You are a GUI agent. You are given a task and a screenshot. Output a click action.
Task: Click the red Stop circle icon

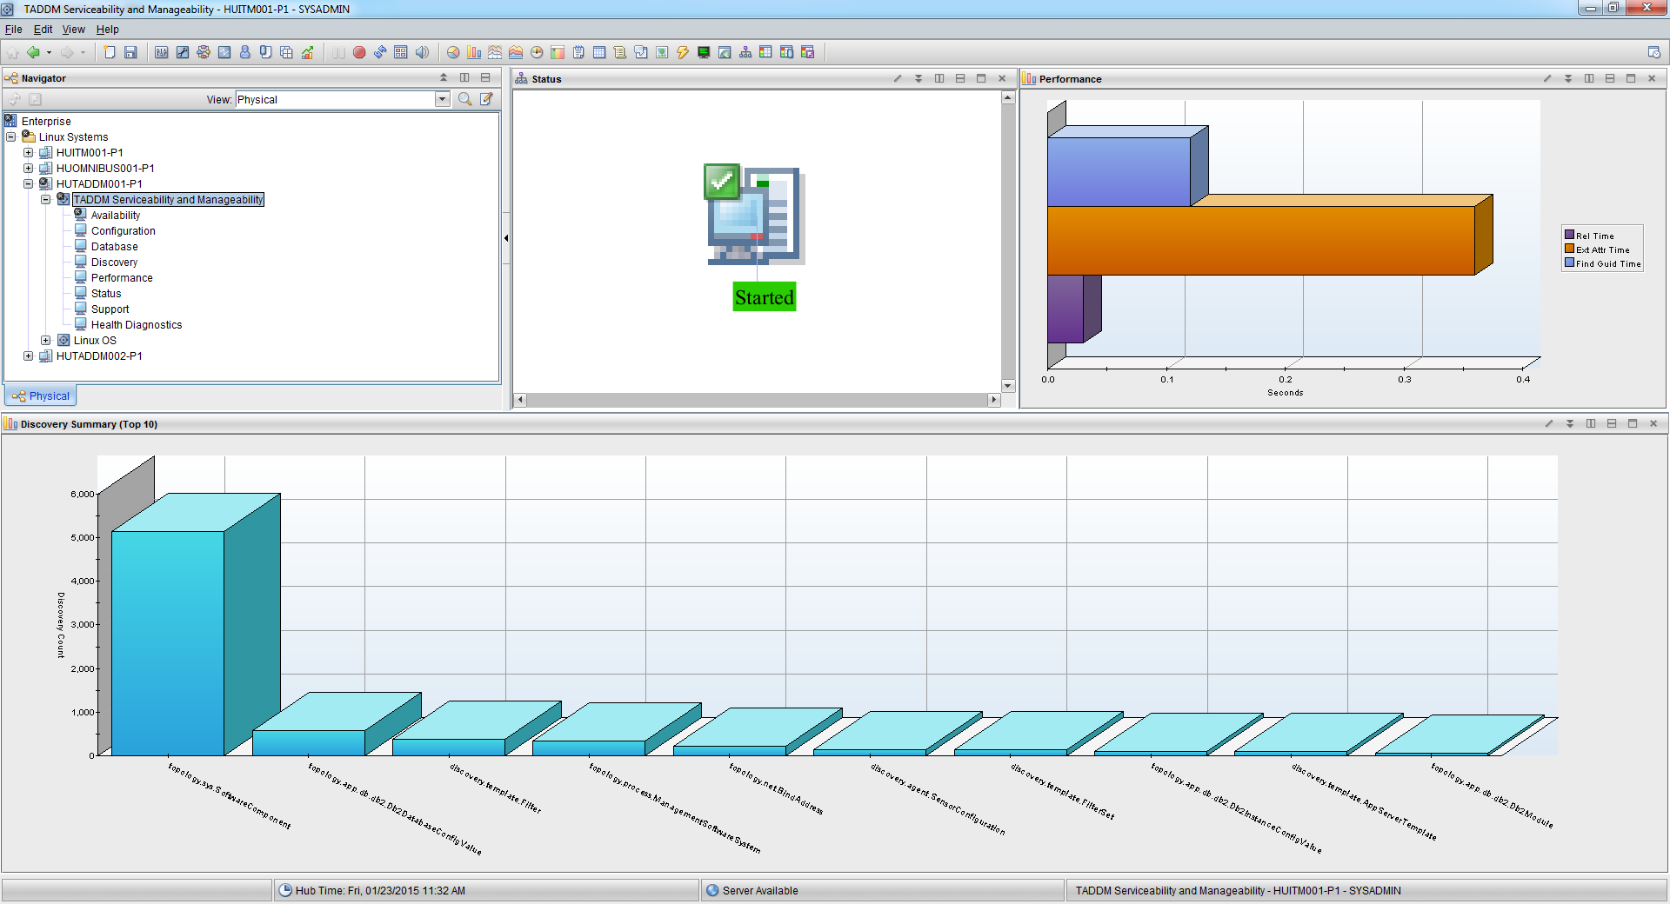pyautogui.click(x=359, y=52)
